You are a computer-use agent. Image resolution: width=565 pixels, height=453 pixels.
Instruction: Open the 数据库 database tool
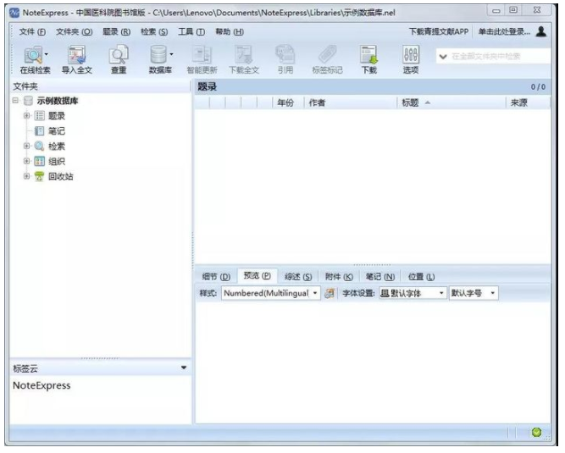pos(158,59)
